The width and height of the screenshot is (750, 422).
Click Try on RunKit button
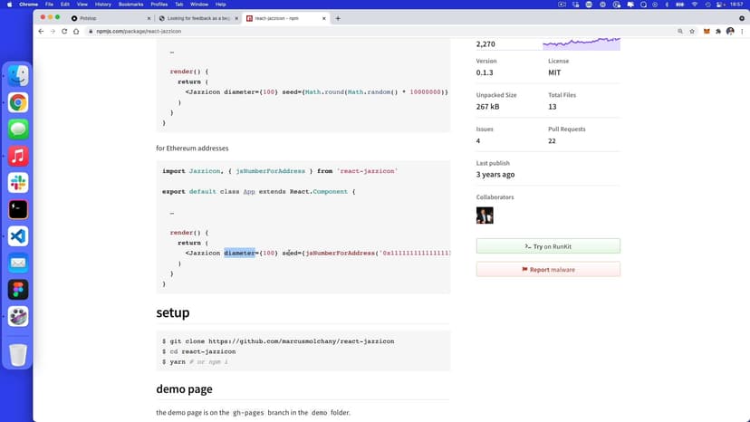click(x=548, y=246)
